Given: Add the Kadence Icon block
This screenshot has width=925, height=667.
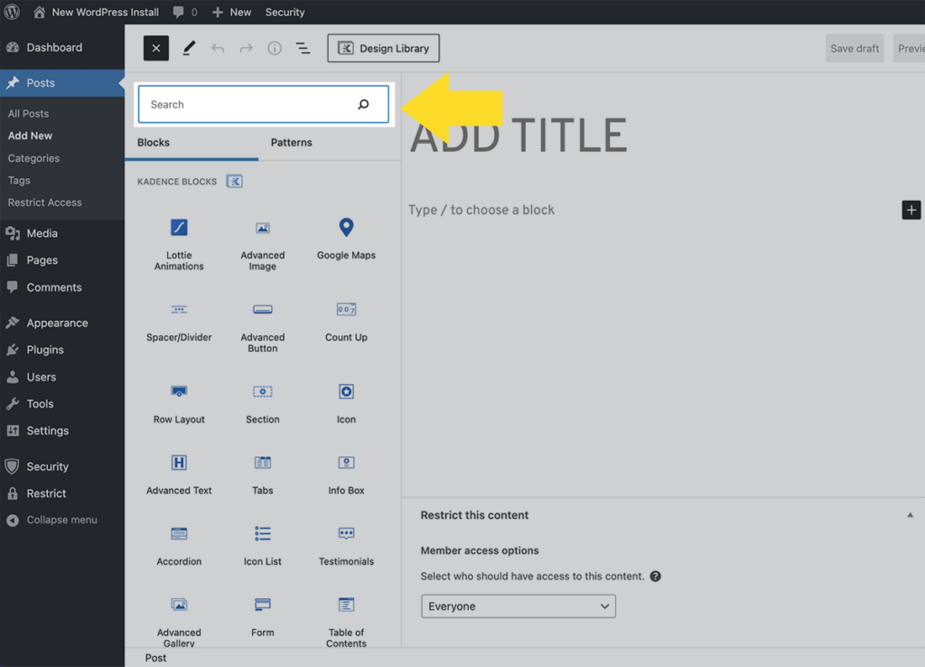Looking at the screenshot, I should click(346, 404).
